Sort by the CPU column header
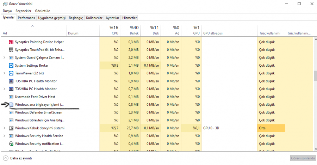Viewport: 317px width, 165px height. [110, 31]
